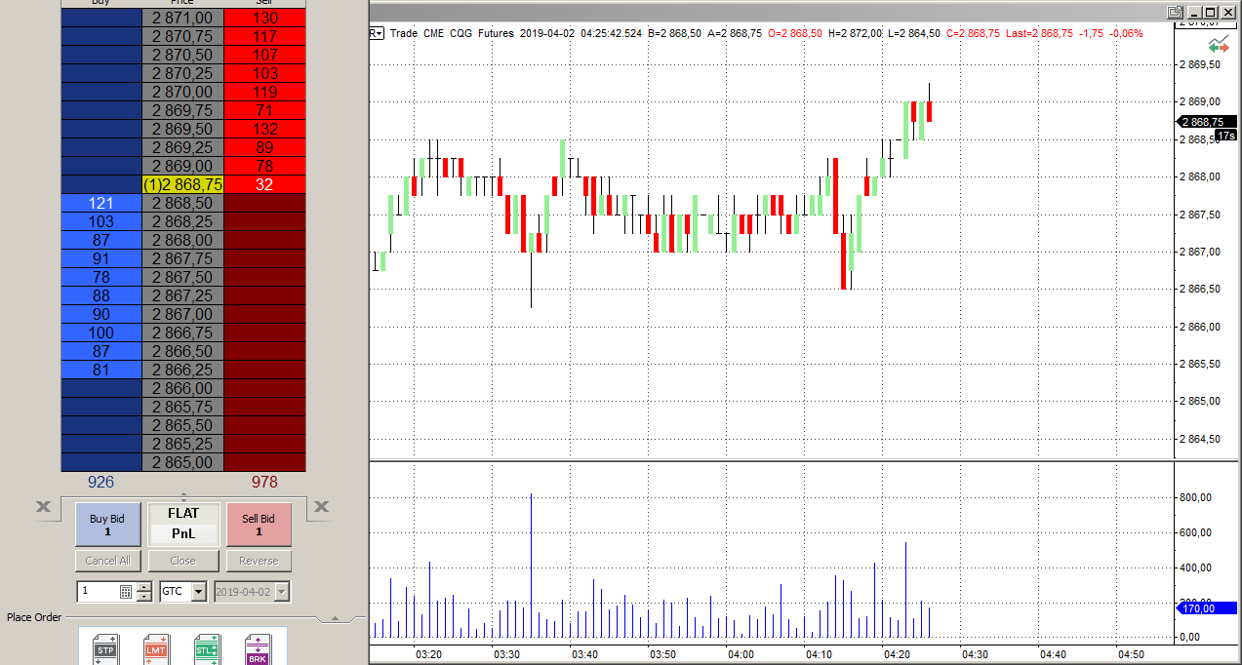
Task: Click the X icon right of Sell Bid
Action: point(322,506)
